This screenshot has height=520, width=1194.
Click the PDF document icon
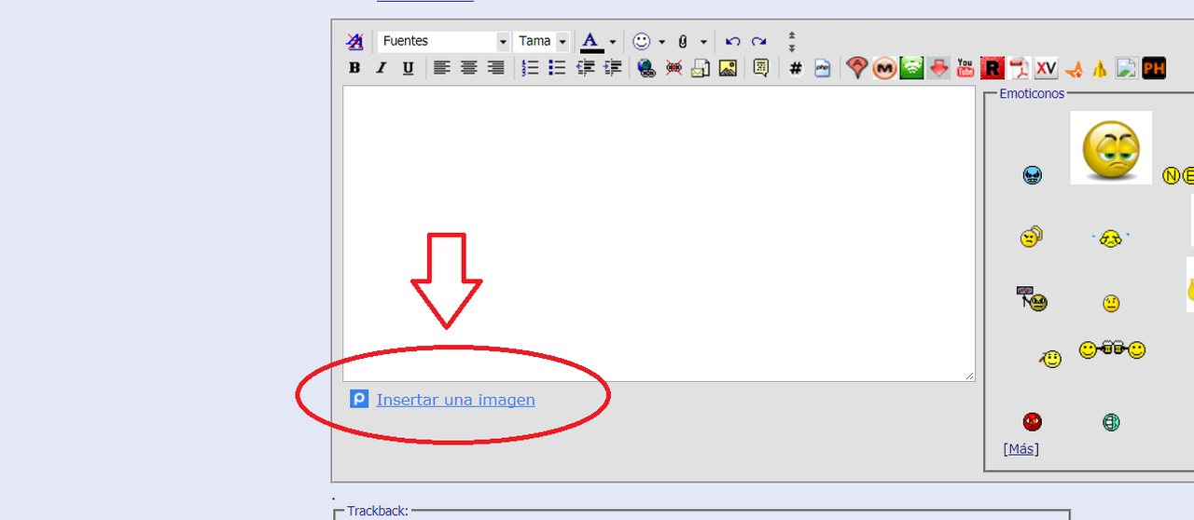[x=1020, y=68]
